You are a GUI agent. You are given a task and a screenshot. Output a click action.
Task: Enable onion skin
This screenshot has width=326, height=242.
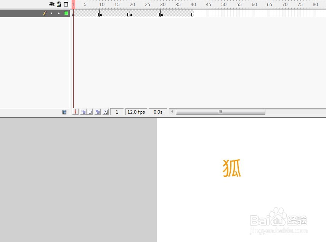pos(84,112)
